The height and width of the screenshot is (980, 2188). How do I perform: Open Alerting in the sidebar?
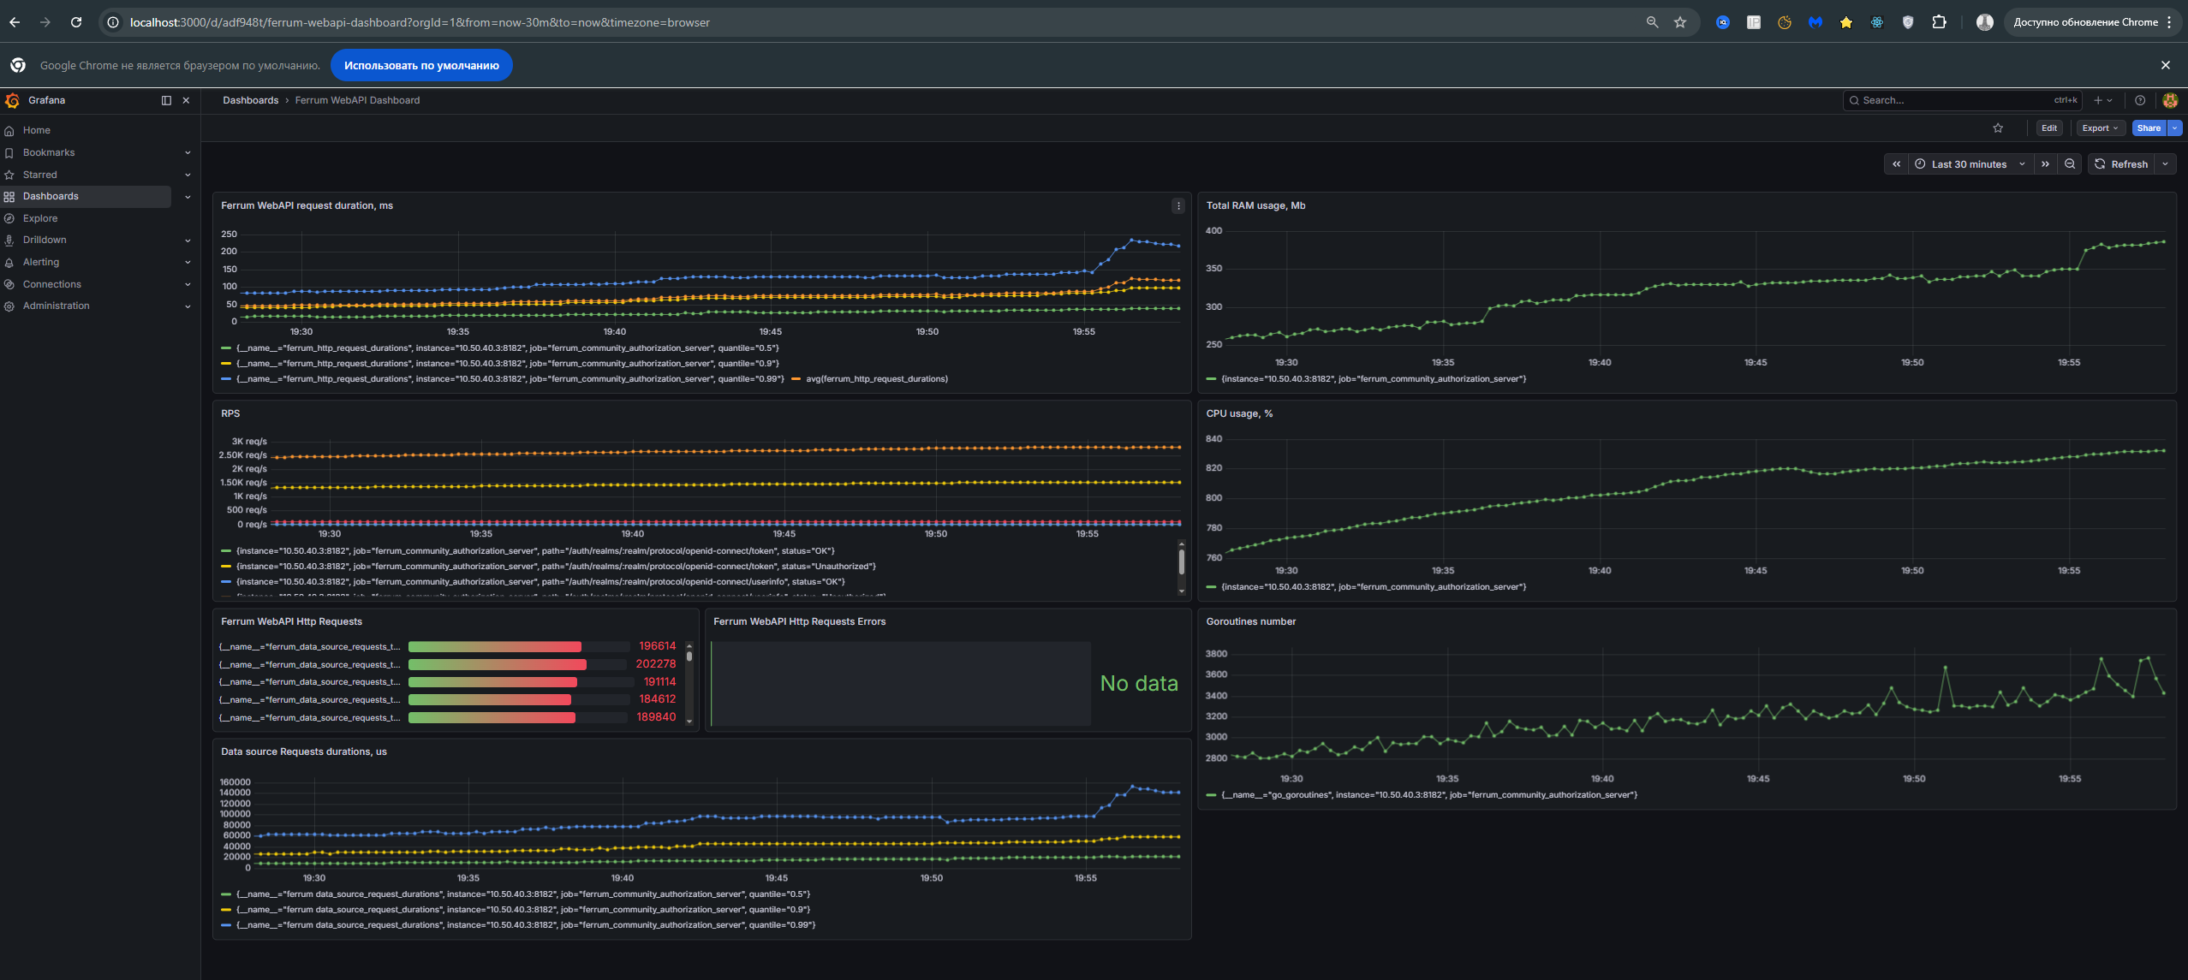(40, 262)
